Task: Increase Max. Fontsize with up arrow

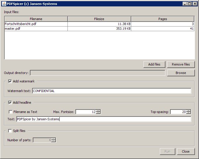Action: 98,111
